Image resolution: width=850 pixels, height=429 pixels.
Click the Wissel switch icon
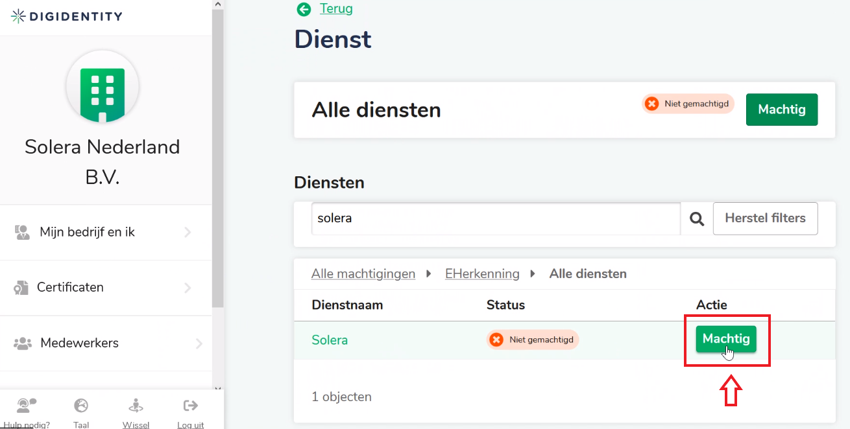point(136,406)
